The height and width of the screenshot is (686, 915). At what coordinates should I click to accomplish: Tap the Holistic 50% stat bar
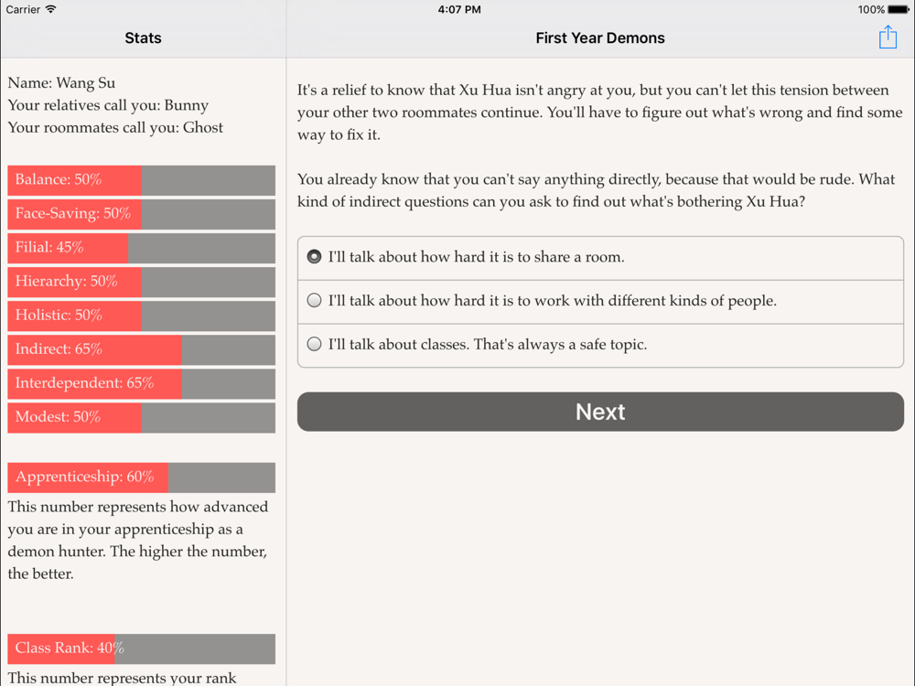(x=141, y=316)
